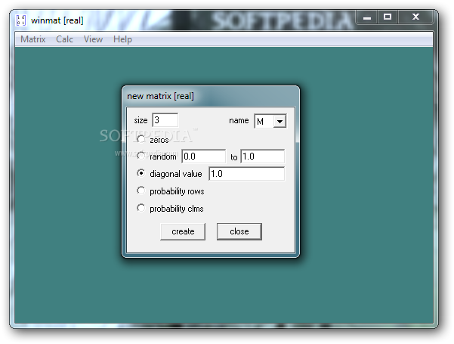Open the Help menu
This screenshot has height=344, width=454.
122,39
